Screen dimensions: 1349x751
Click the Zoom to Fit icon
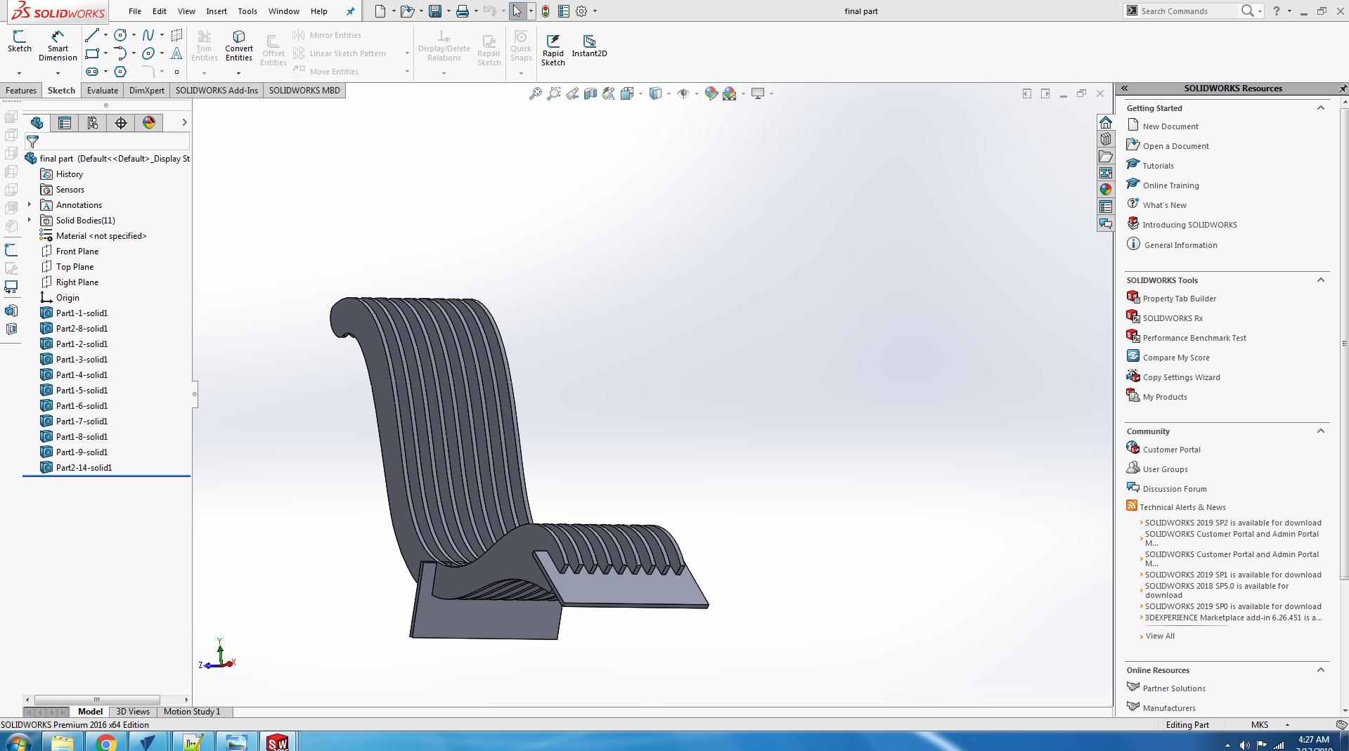[x=536, y=93]
